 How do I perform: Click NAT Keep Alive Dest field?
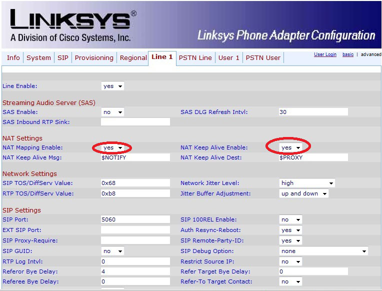(x=313, y=157)
